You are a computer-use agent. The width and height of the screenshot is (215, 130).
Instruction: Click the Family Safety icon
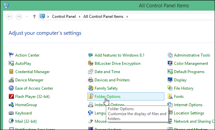[x=91, y=88]
